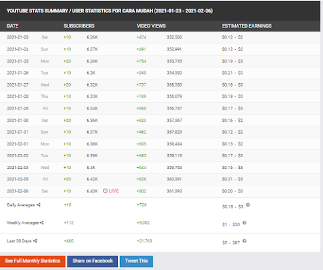Click total views value 359,763

coord(174,168)
